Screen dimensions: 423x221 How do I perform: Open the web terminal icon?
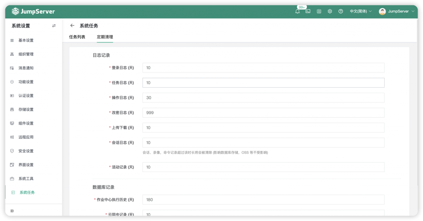[308, 11]
